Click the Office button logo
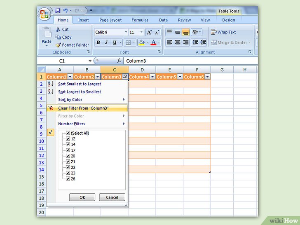 point(45,14)
